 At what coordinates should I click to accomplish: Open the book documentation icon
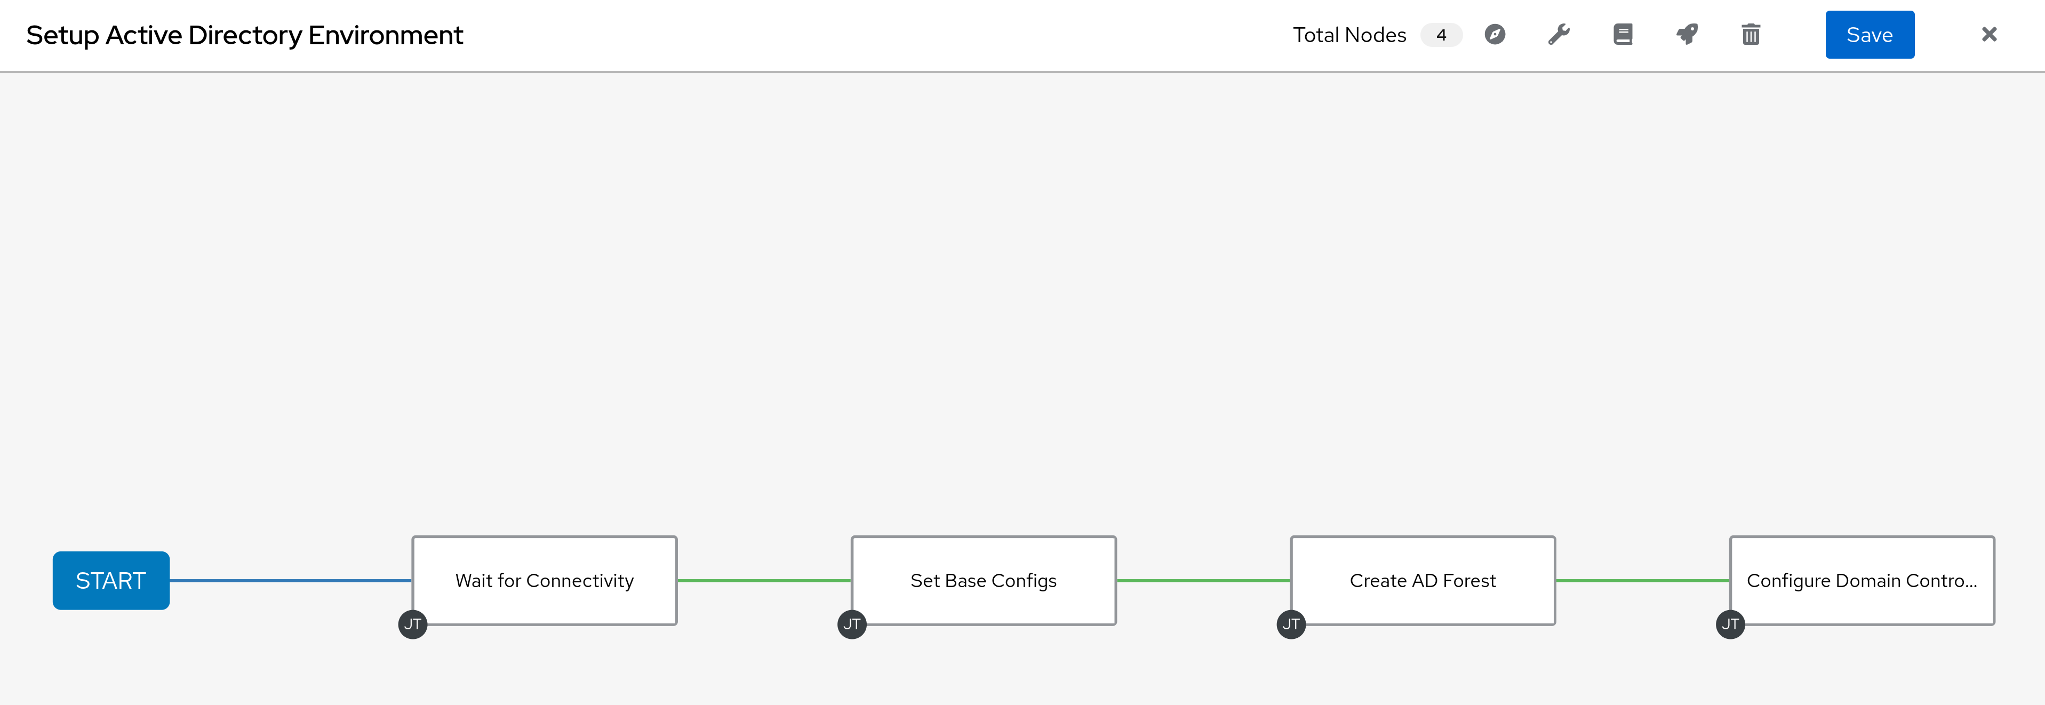pyautogui.click(x=1623, y=35)
